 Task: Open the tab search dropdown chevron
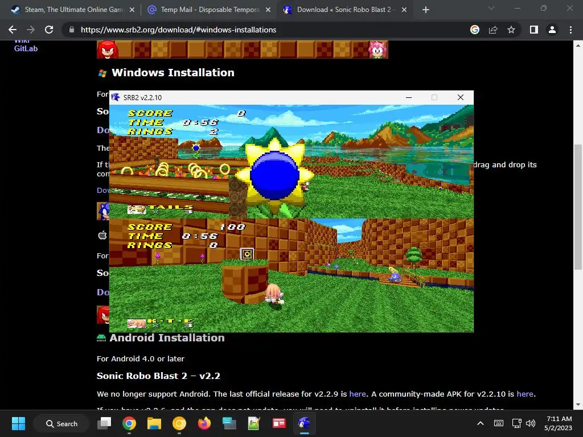(491, 8)
